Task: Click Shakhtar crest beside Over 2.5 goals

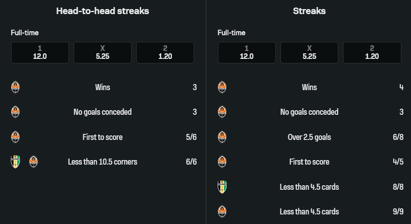Action: tap(222, 137)
